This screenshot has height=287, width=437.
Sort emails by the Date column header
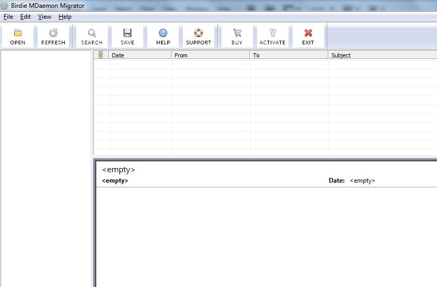pyautogui.click(x=140, y=55)
